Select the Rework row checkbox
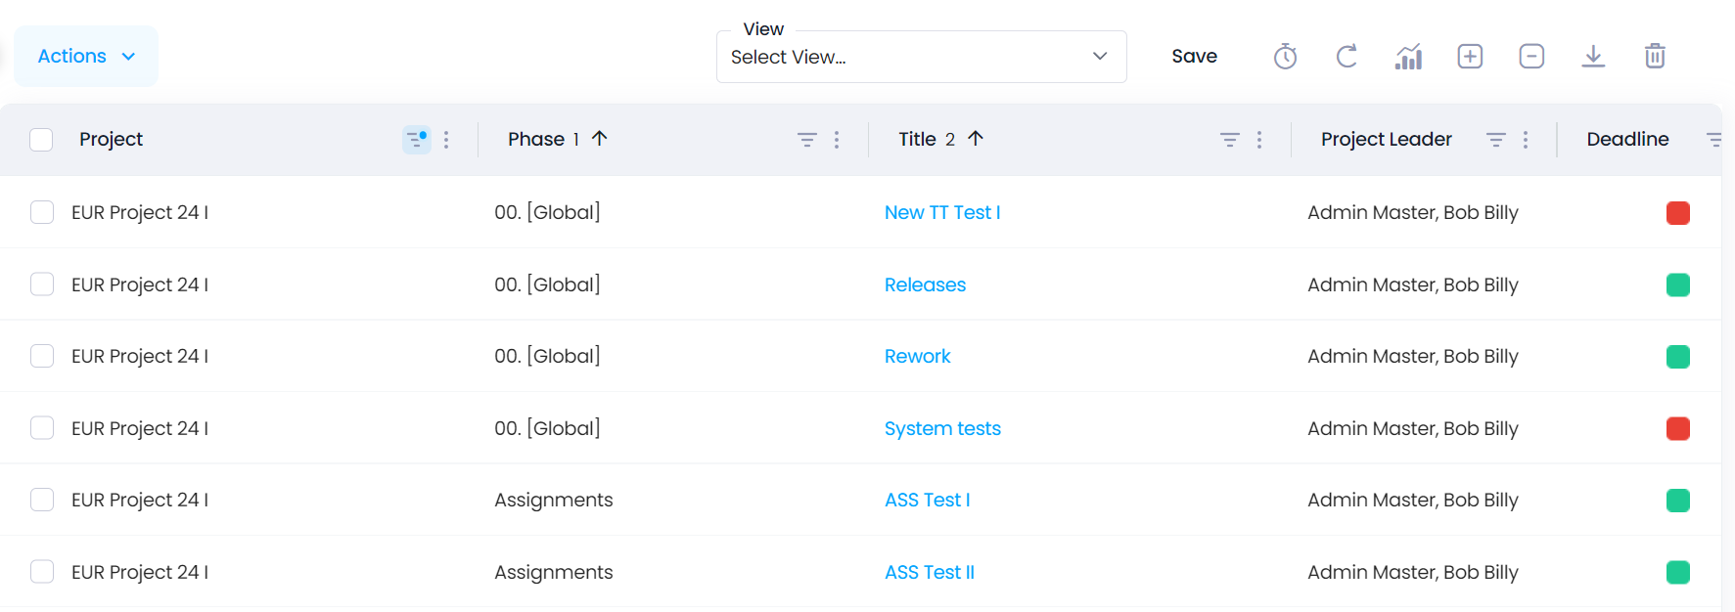Image resolution: width=1735 pixels, height=612 pixels. [x=42, y=356]
